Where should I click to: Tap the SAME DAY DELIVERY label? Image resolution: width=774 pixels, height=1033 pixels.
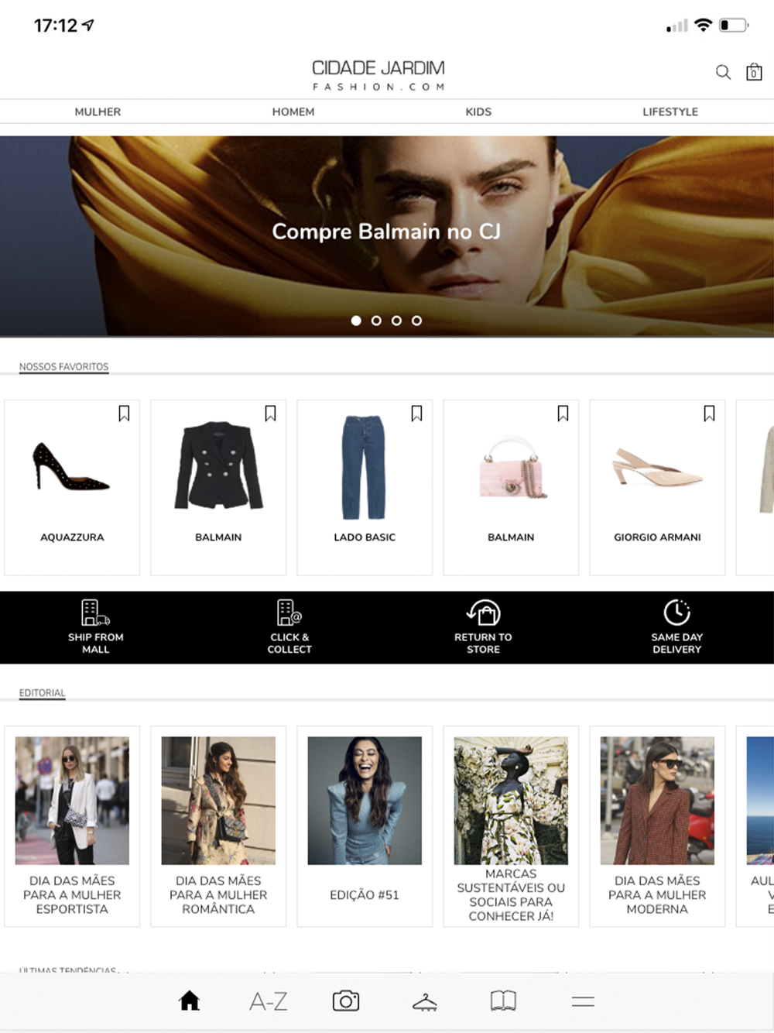click(677, 643)
